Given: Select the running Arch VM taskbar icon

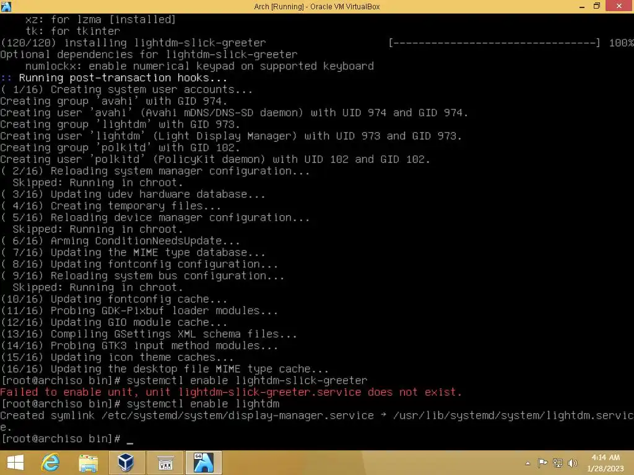Looking at the screenshot, I should pyautogui.click(x=203, y=463).
